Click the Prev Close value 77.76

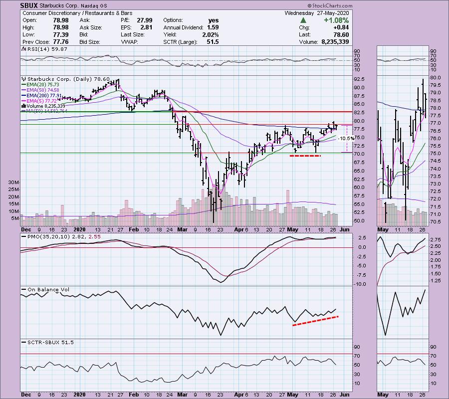pyautogui.click(x=60, y=42)
